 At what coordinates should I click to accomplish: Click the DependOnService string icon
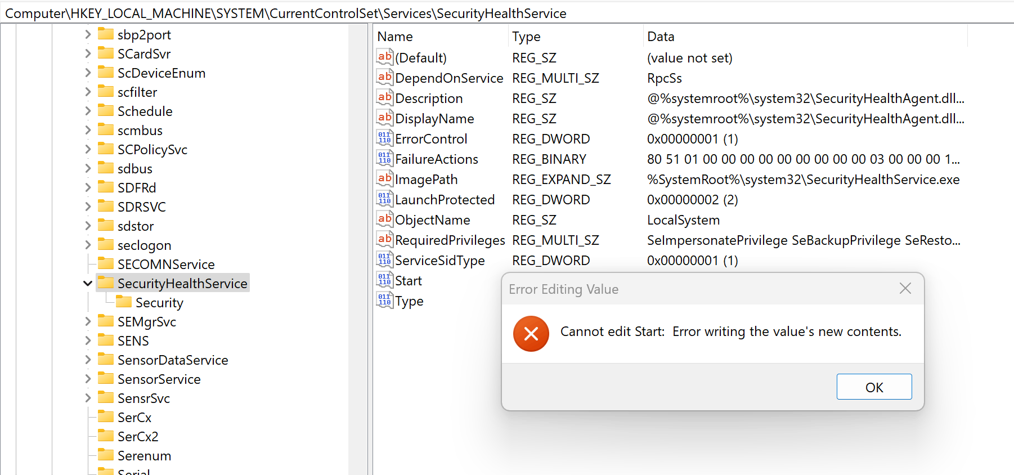point(385,77)
